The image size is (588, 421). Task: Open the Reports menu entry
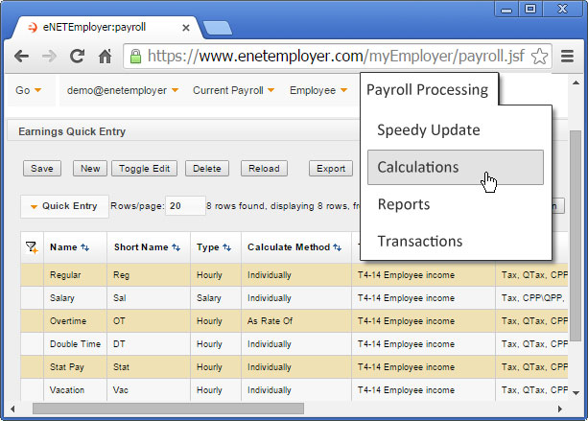[x=404, y=204]
